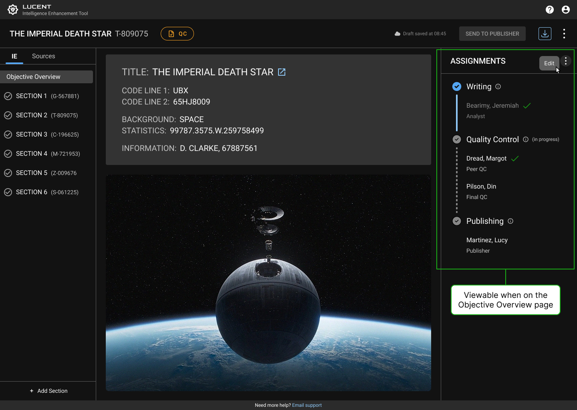The width and height of the screenshot is (577, 410).
Task: Switch to the Sources tab
Action: (x=44, y=56)
